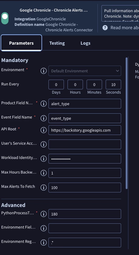139x255 pixels.
Task: Show info for API Root
Action: 43,130
